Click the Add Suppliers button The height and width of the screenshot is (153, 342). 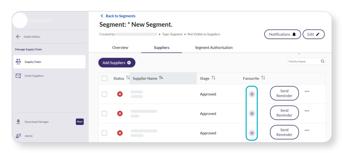tap(117, 63)
